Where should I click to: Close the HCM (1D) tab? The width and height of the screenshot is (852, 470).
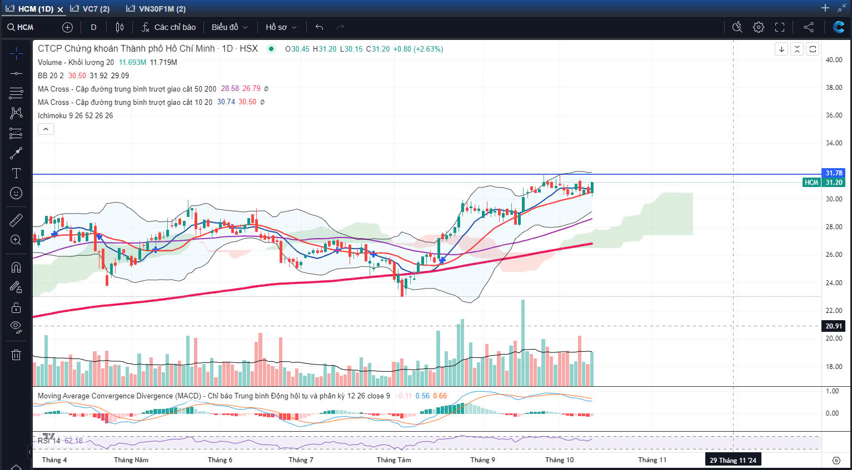(60, 9)
